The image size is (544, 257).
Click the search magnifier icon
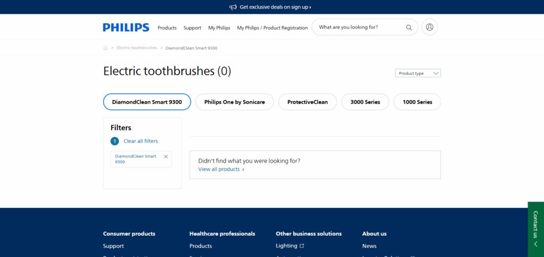coord(409,28)
